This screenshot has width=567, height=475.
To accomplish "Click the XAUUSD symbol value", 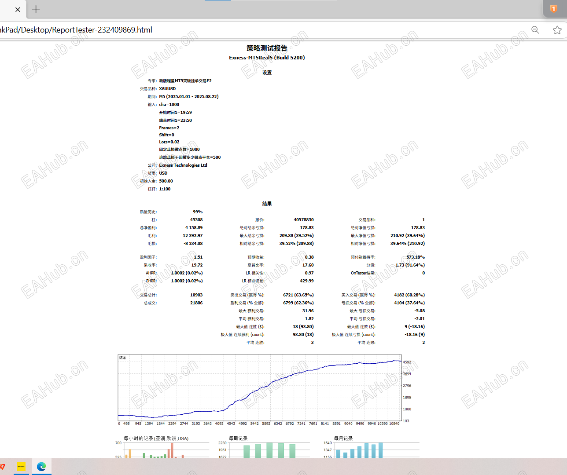I will click(x=167, y=89).
